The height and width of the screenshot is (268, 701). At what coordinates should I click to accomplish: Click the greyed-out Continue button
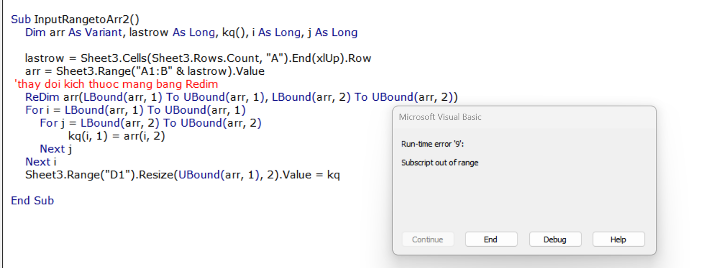(427, 239)
